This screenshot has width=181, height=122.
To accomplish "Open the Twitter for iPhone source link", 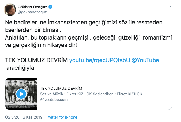I will 61,117.
